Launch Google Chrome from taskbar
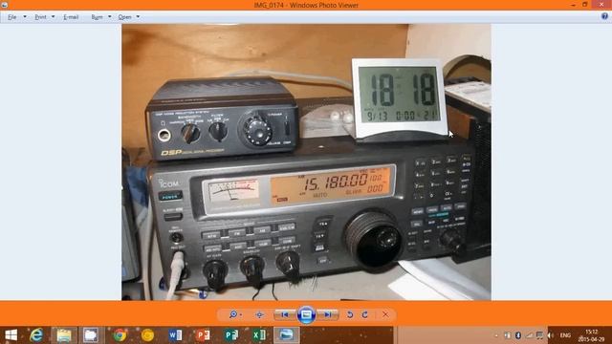This screenshot has width=612, height=344. coord(120,335)
